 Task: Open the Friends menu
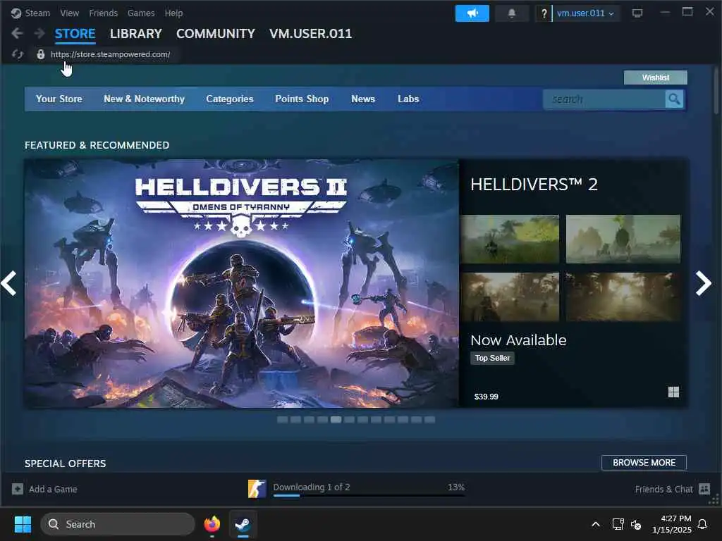(103, 13)
